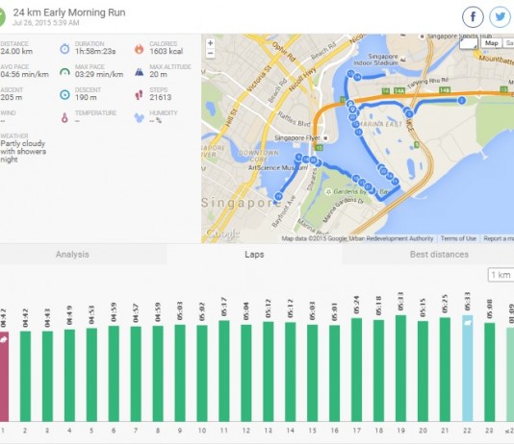Click the max pace gauge icon
Screen dimensions: 514x444
64,72
